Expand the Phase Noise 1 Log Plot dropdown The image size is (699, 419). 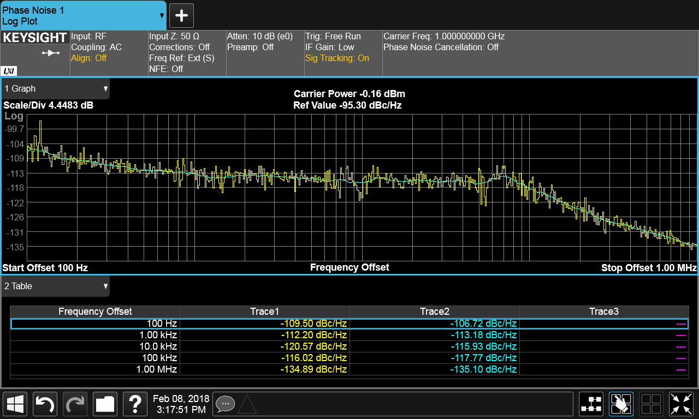coord(83,15)
